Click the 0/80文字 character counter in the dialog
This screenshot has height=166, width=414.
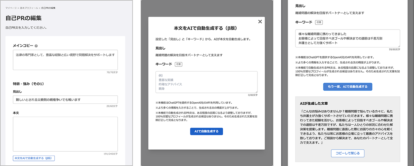(x=252, y=95)
